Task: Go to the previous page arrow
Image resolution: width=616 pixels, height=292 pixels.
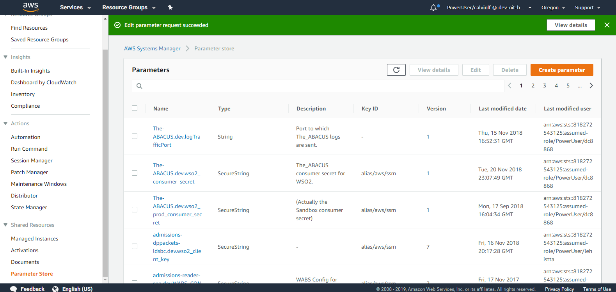Action: pos(509,85)
